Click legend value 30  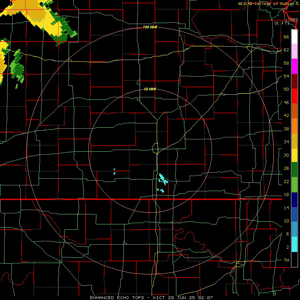click(x=286, y=155)
